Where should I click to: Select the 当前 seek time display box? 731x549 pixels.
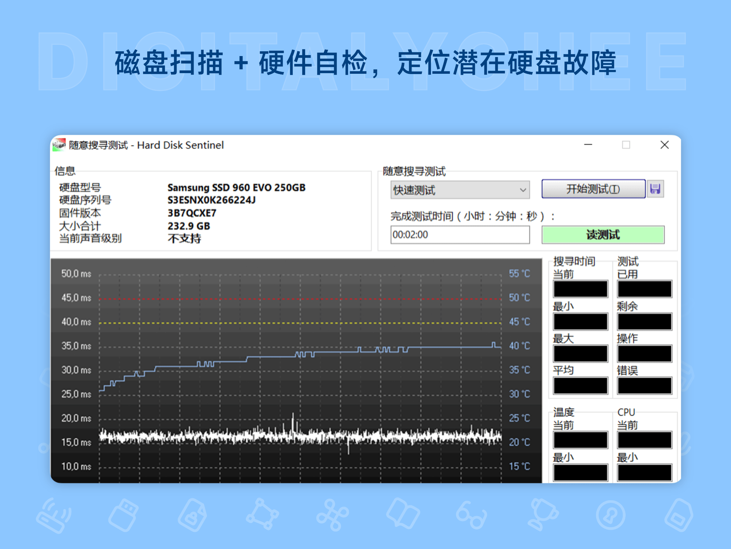580,289
